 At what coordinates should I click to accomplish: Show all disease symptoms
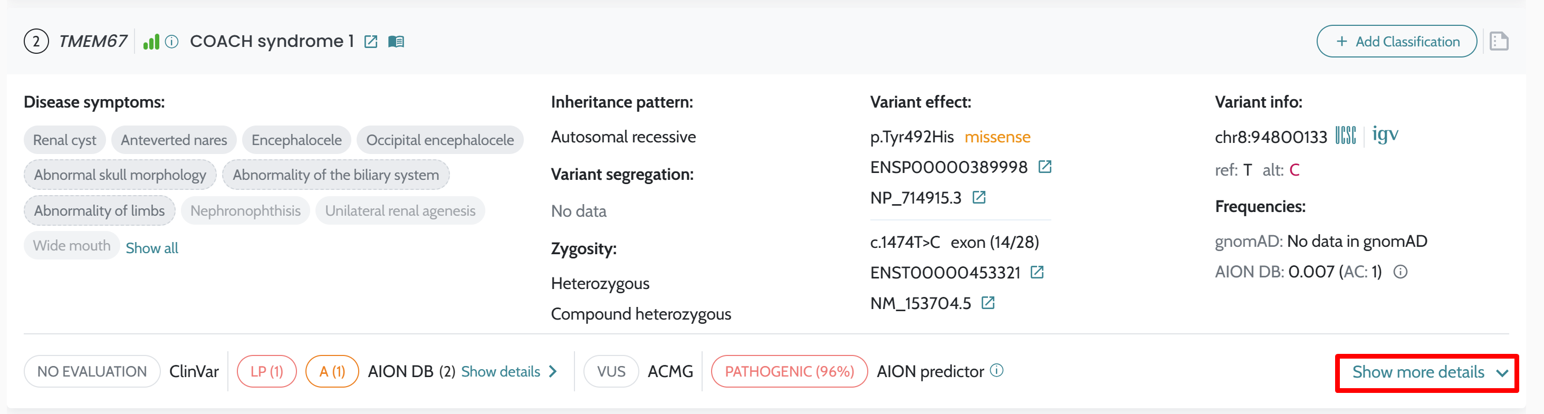[151, 248]
